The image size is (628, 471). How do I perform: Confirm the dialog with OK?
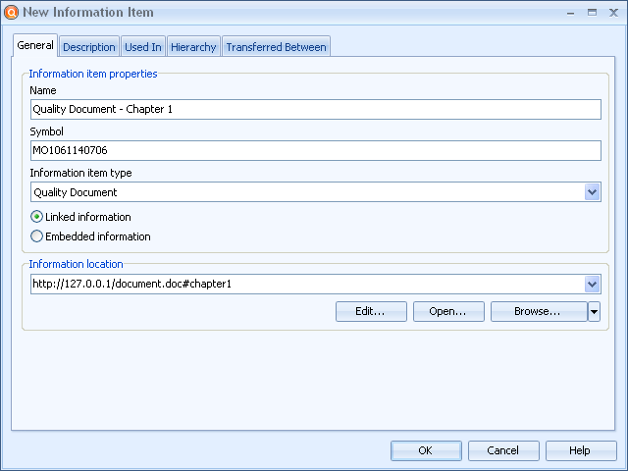pos(426,450)
